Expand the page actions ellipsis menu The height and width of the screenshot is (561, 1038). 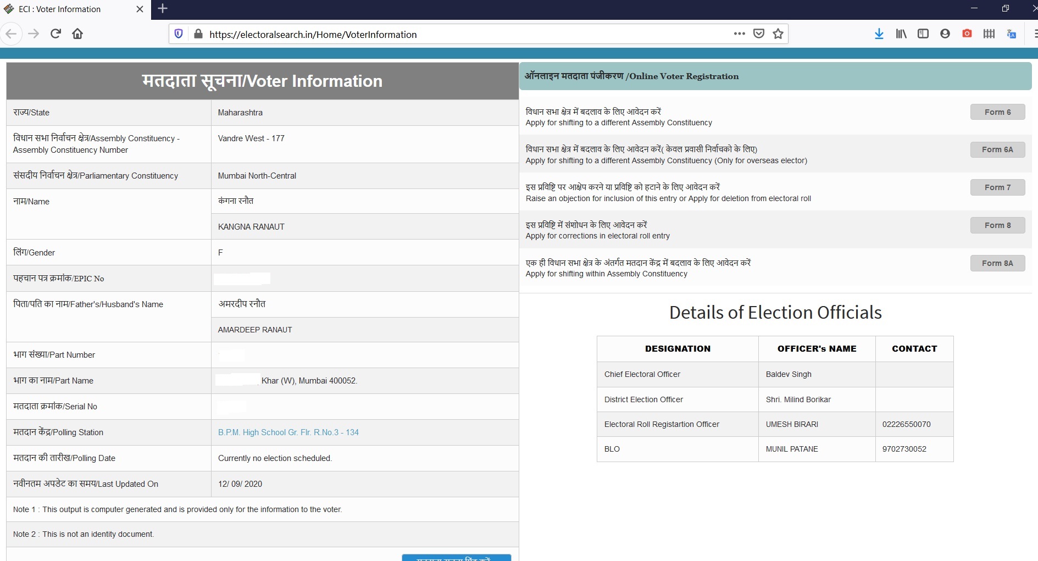point(740,34)
